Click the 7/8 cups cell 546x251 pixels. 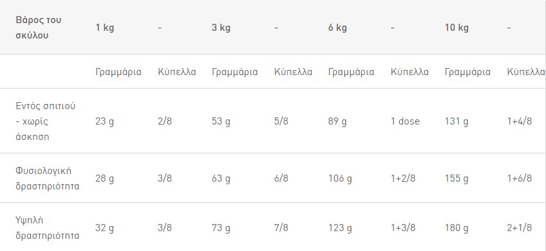click(x=281, y=228)
